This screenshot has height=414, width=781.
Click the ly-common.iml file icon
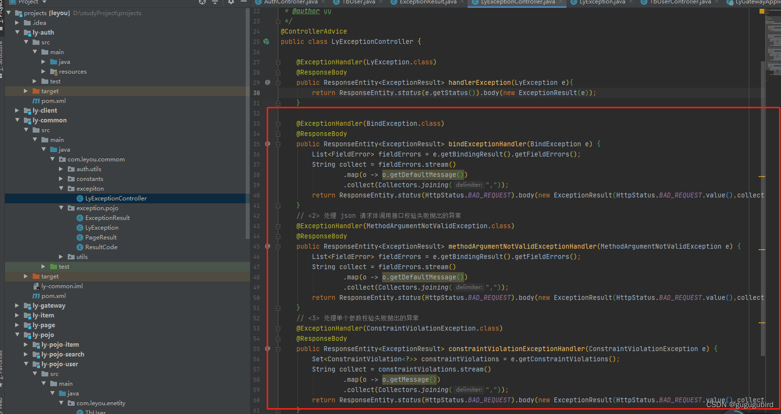[36, 286]
